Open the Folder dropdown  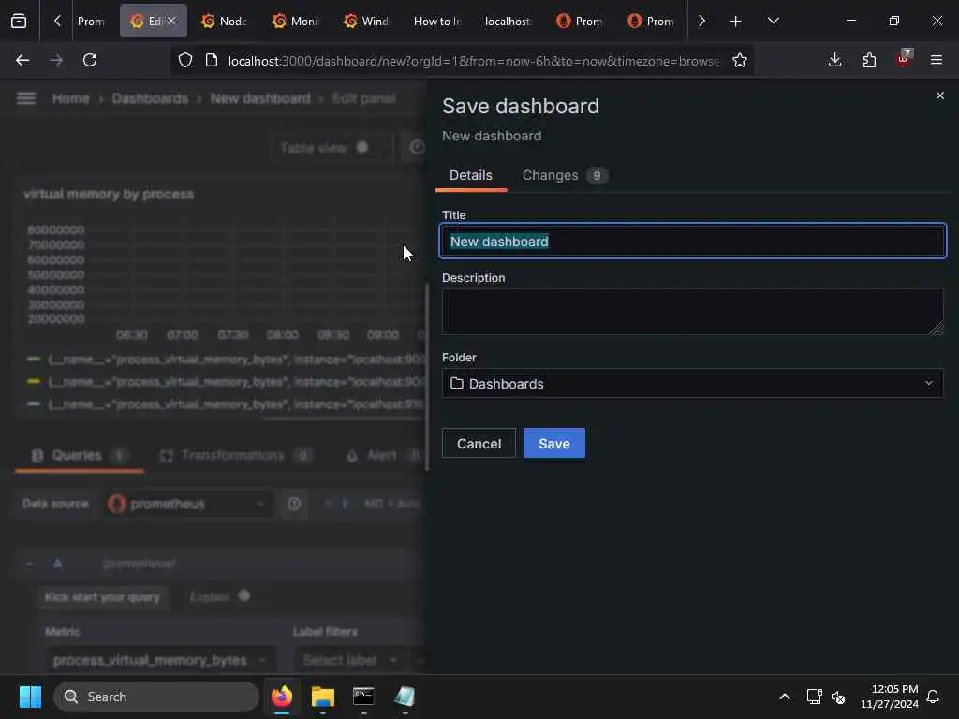coord(693,383)
